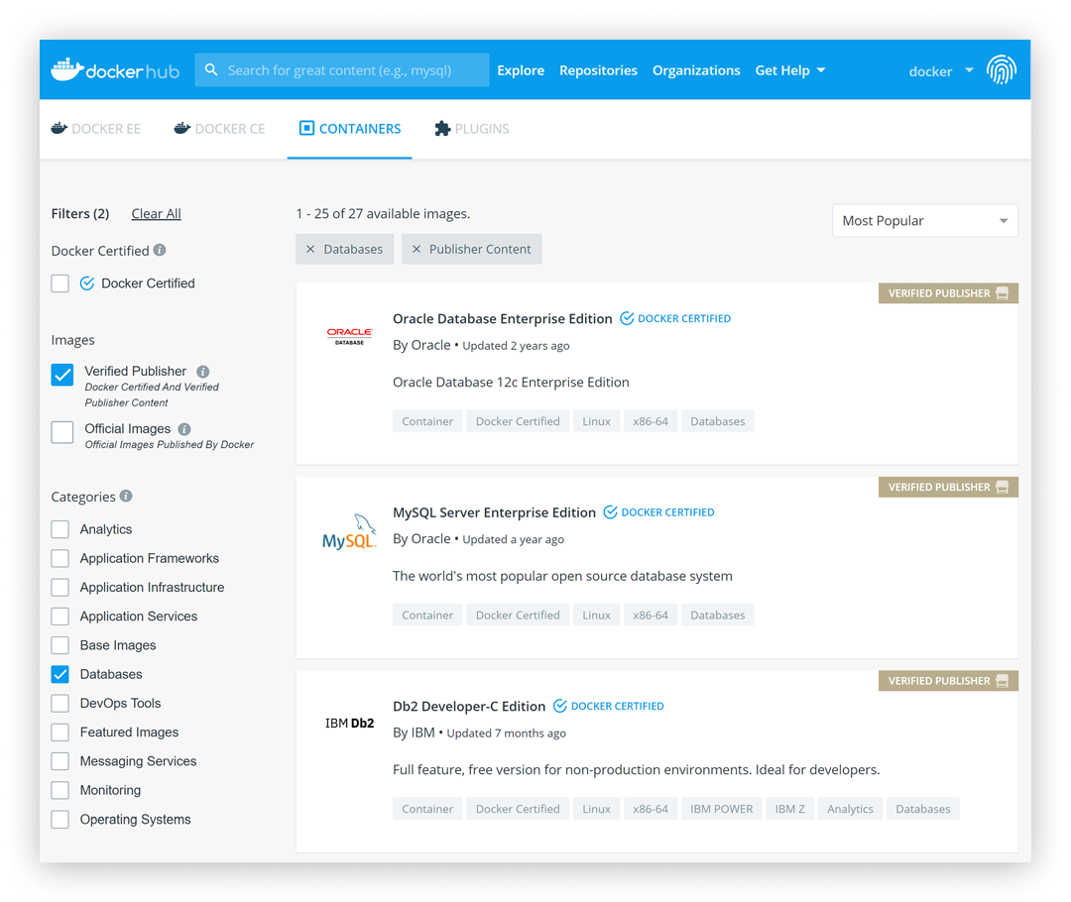Check the Official Images checkbox
The image size is (1071, 902).
click(62, 431)
